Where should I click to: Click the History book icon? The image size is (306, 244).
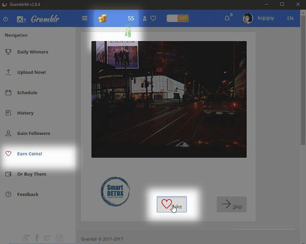coord(8,113)
